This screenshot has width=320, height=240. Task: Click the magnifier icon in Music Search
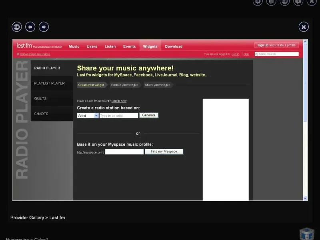click(256, 54)
